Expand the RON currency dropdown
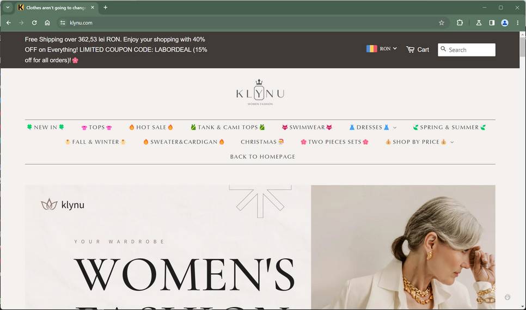 click(x=388, y=48)
